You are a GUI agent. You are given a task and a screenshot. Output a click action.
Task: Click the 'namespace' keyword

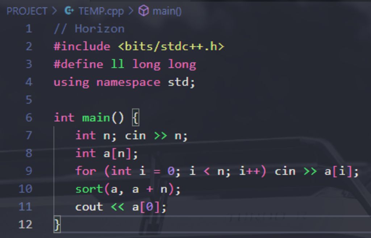(128, 83)
